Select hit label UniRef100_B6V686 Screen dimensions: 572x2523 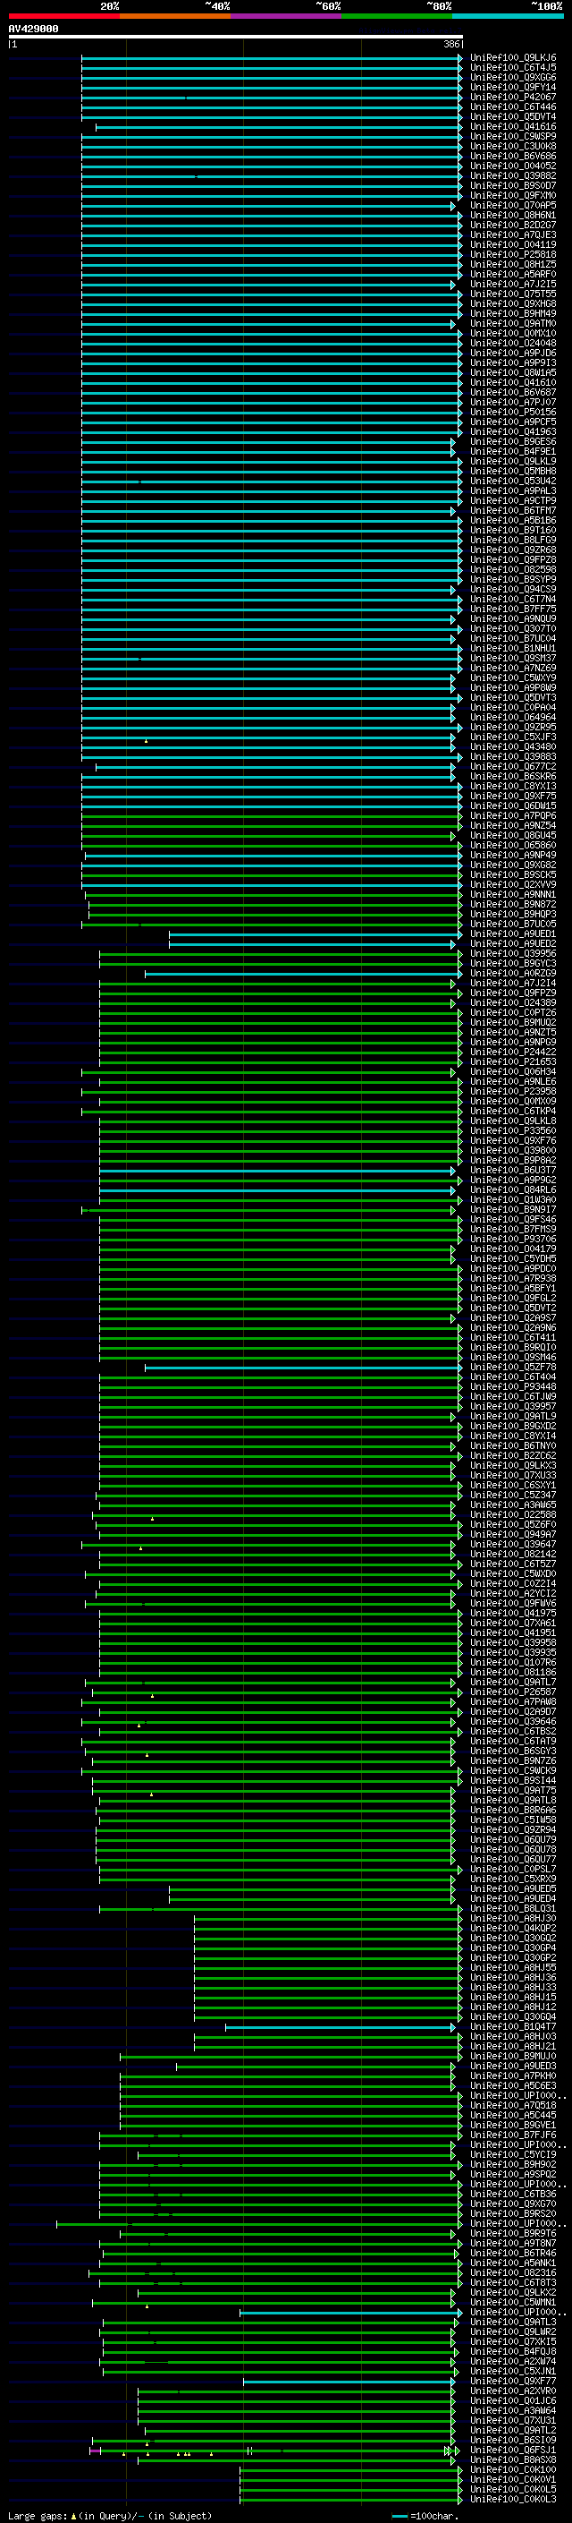tap(513, 157)
